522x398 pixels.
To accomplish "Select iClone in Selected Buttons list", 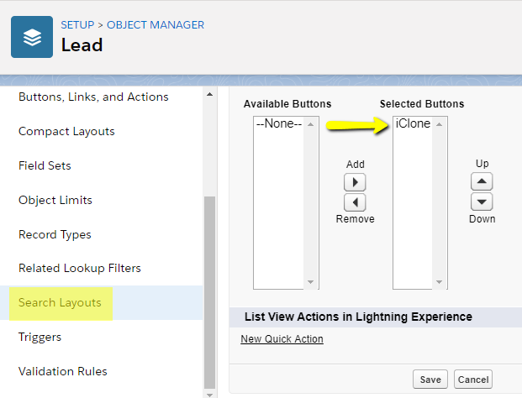I will tap(413, 123).
